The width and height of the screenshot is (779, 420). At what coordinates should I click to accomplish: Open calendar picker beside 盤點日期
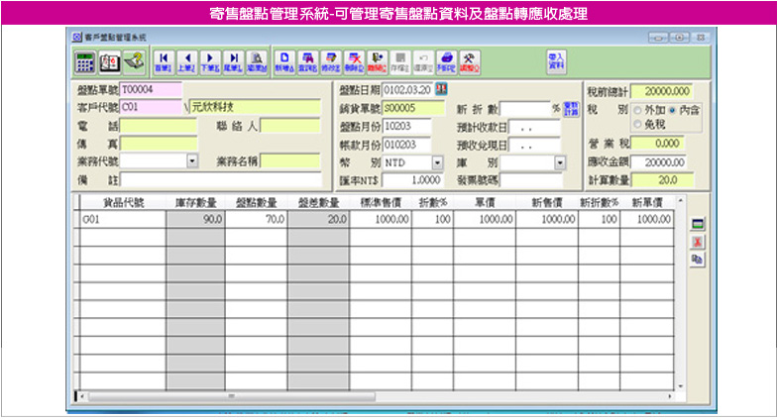tap(441, 90)
